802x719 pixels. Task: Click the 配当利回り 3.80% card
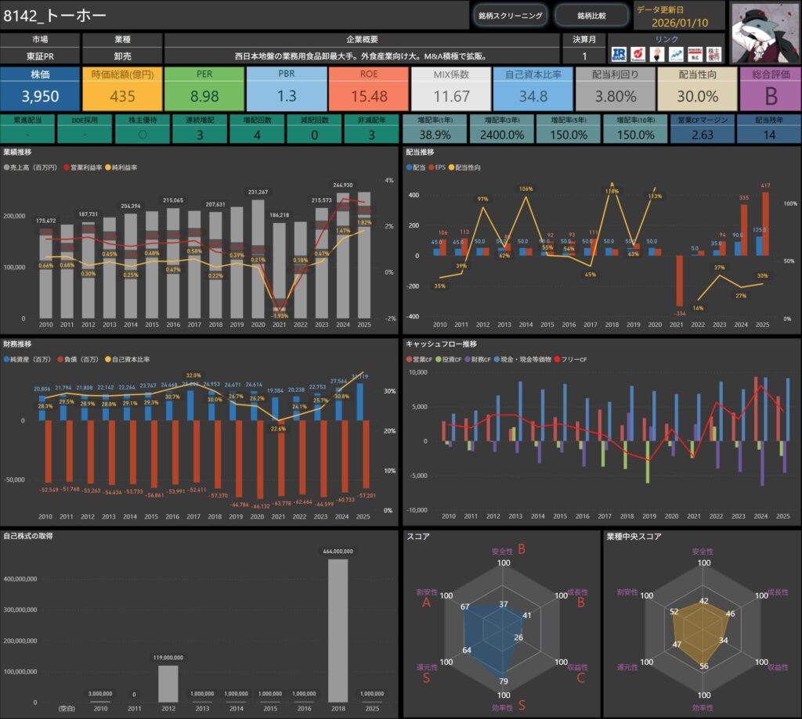click(615, 88)
